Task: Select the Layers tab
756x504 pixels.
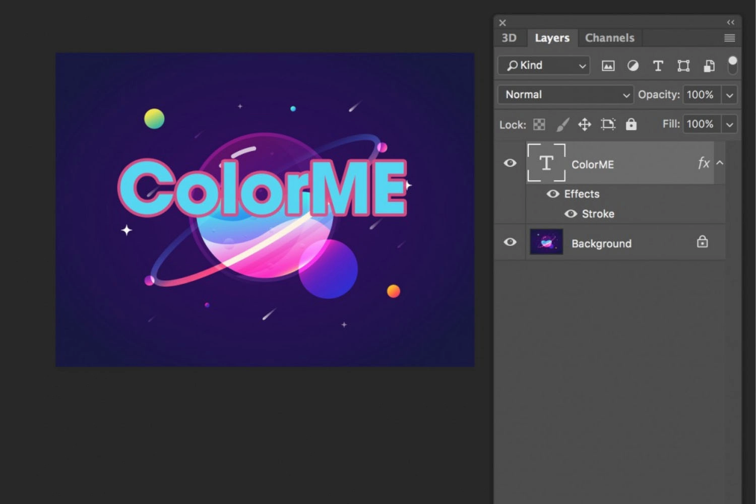Action: tap(552, 38)
